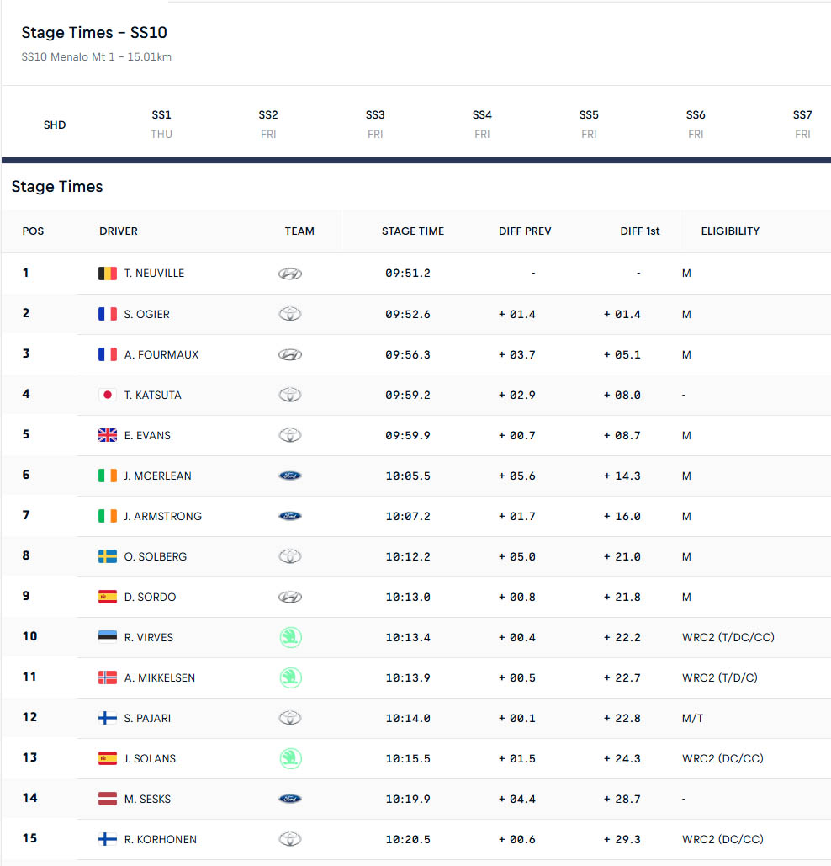Image resolution: width=831 pixels, height=866 pixels.
Task: Click the British flag next to E. Evans
Action: (x=107, y=435)
